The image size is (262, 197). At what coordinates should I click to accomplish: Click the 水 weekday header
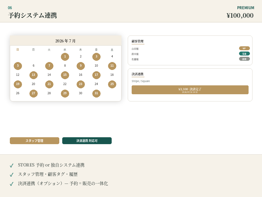pos(65,50)
